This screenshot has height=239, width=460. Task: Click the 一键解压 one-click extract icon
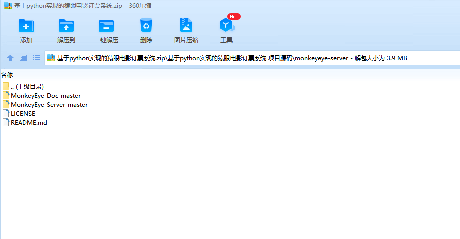coord(106,26)
